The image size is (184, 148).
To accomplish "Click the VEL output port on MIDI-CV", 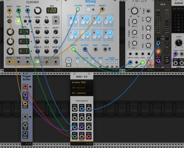I will [x=89, y=109].
